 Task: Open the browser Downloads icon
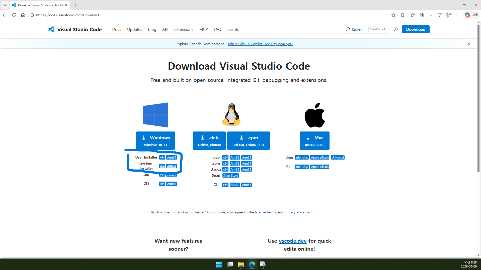[x=431, y=15]
